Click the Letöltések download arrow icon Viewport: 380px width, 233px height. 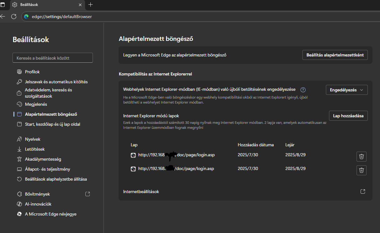click(x=19, y=149)
